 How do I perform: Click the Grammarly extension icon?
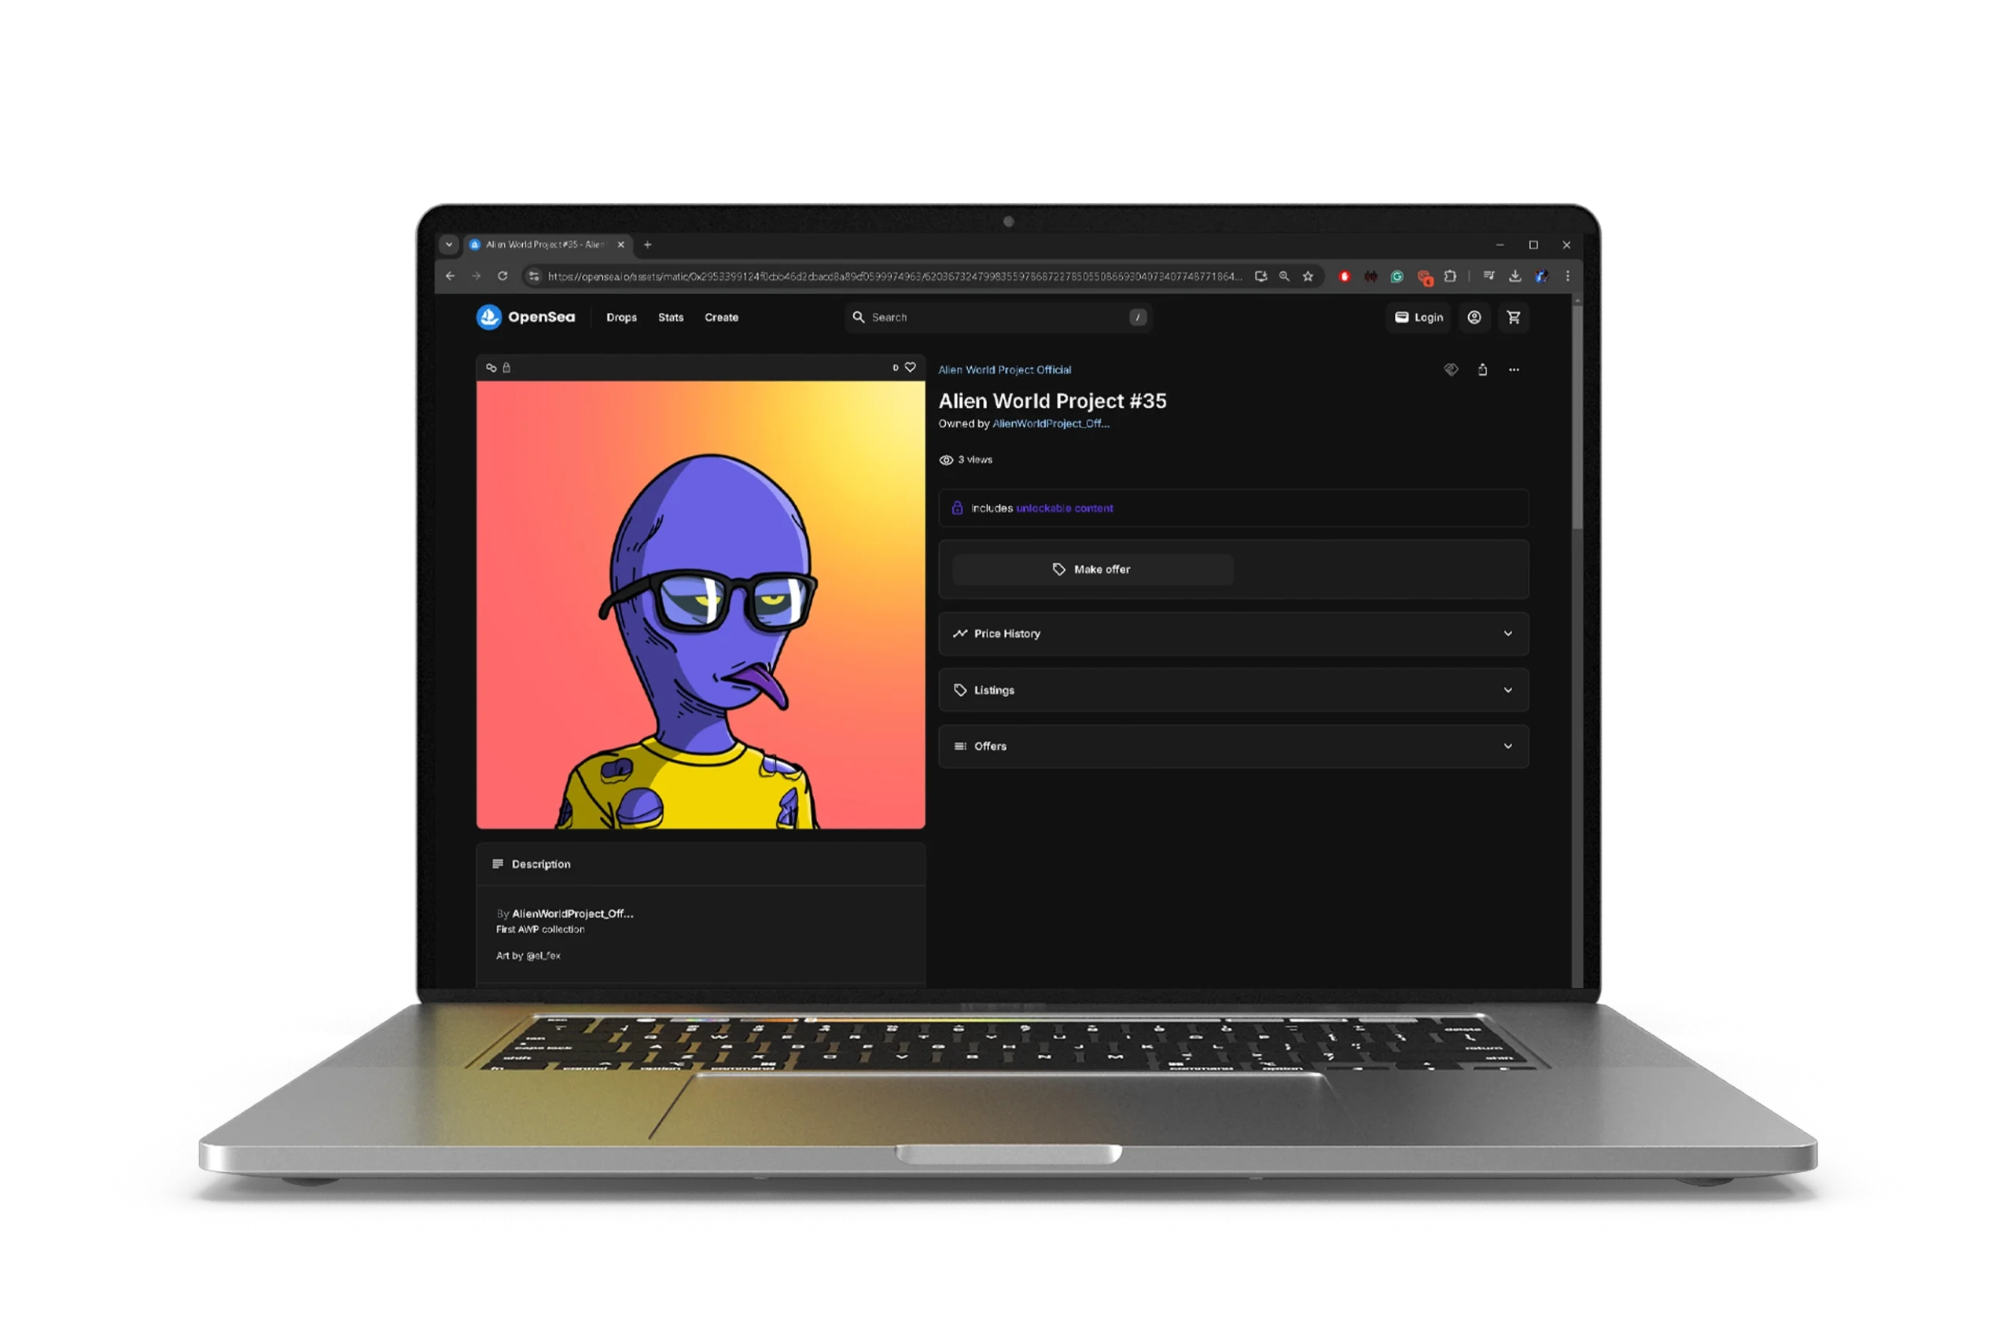tap(1397, 276)
